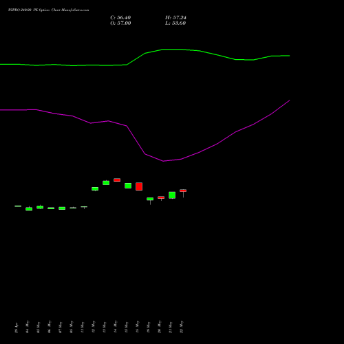
Task: Select the 11 May date label
Action: (83, 327)
